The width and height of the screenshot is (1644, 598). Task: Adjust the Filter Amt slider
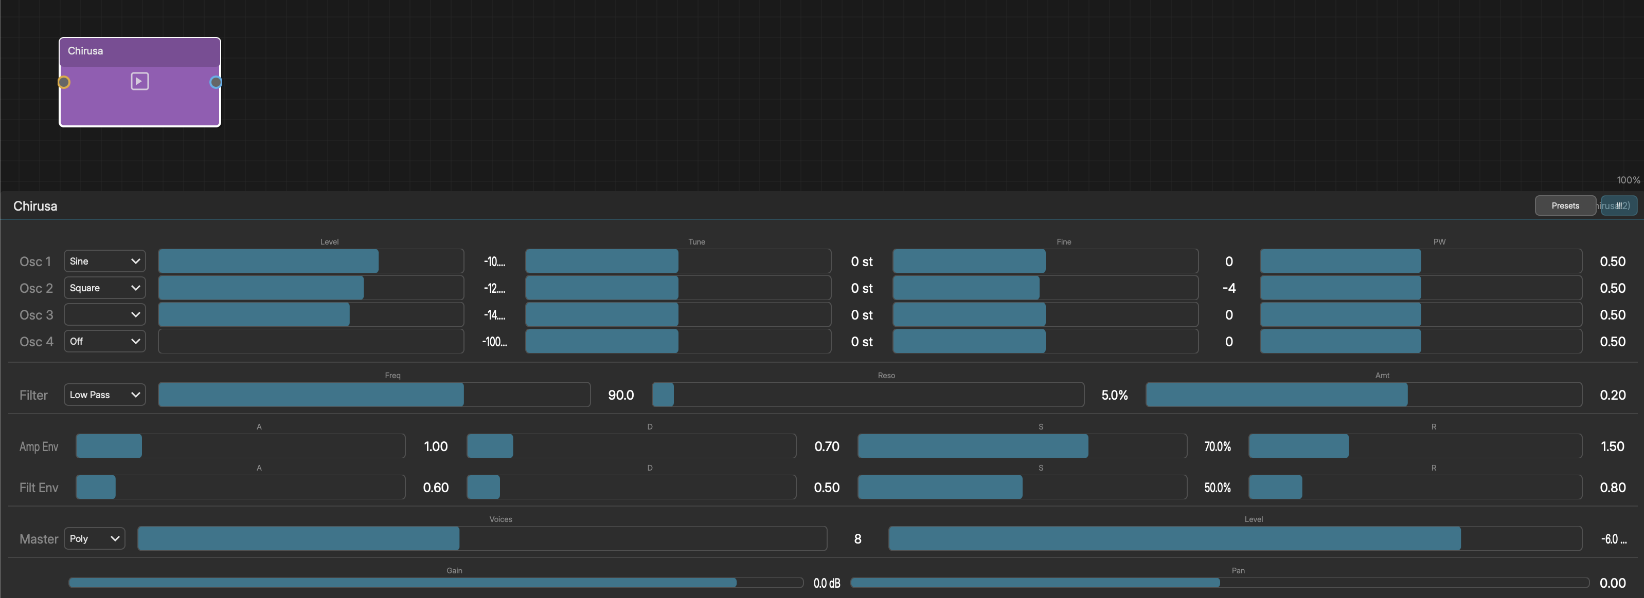tap(1364, 395)
